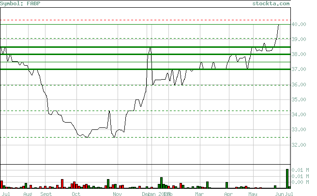The width and height of the screenshot is (317, 196).
Task: Click the Sept month axis label
Action: coord(46,194)
